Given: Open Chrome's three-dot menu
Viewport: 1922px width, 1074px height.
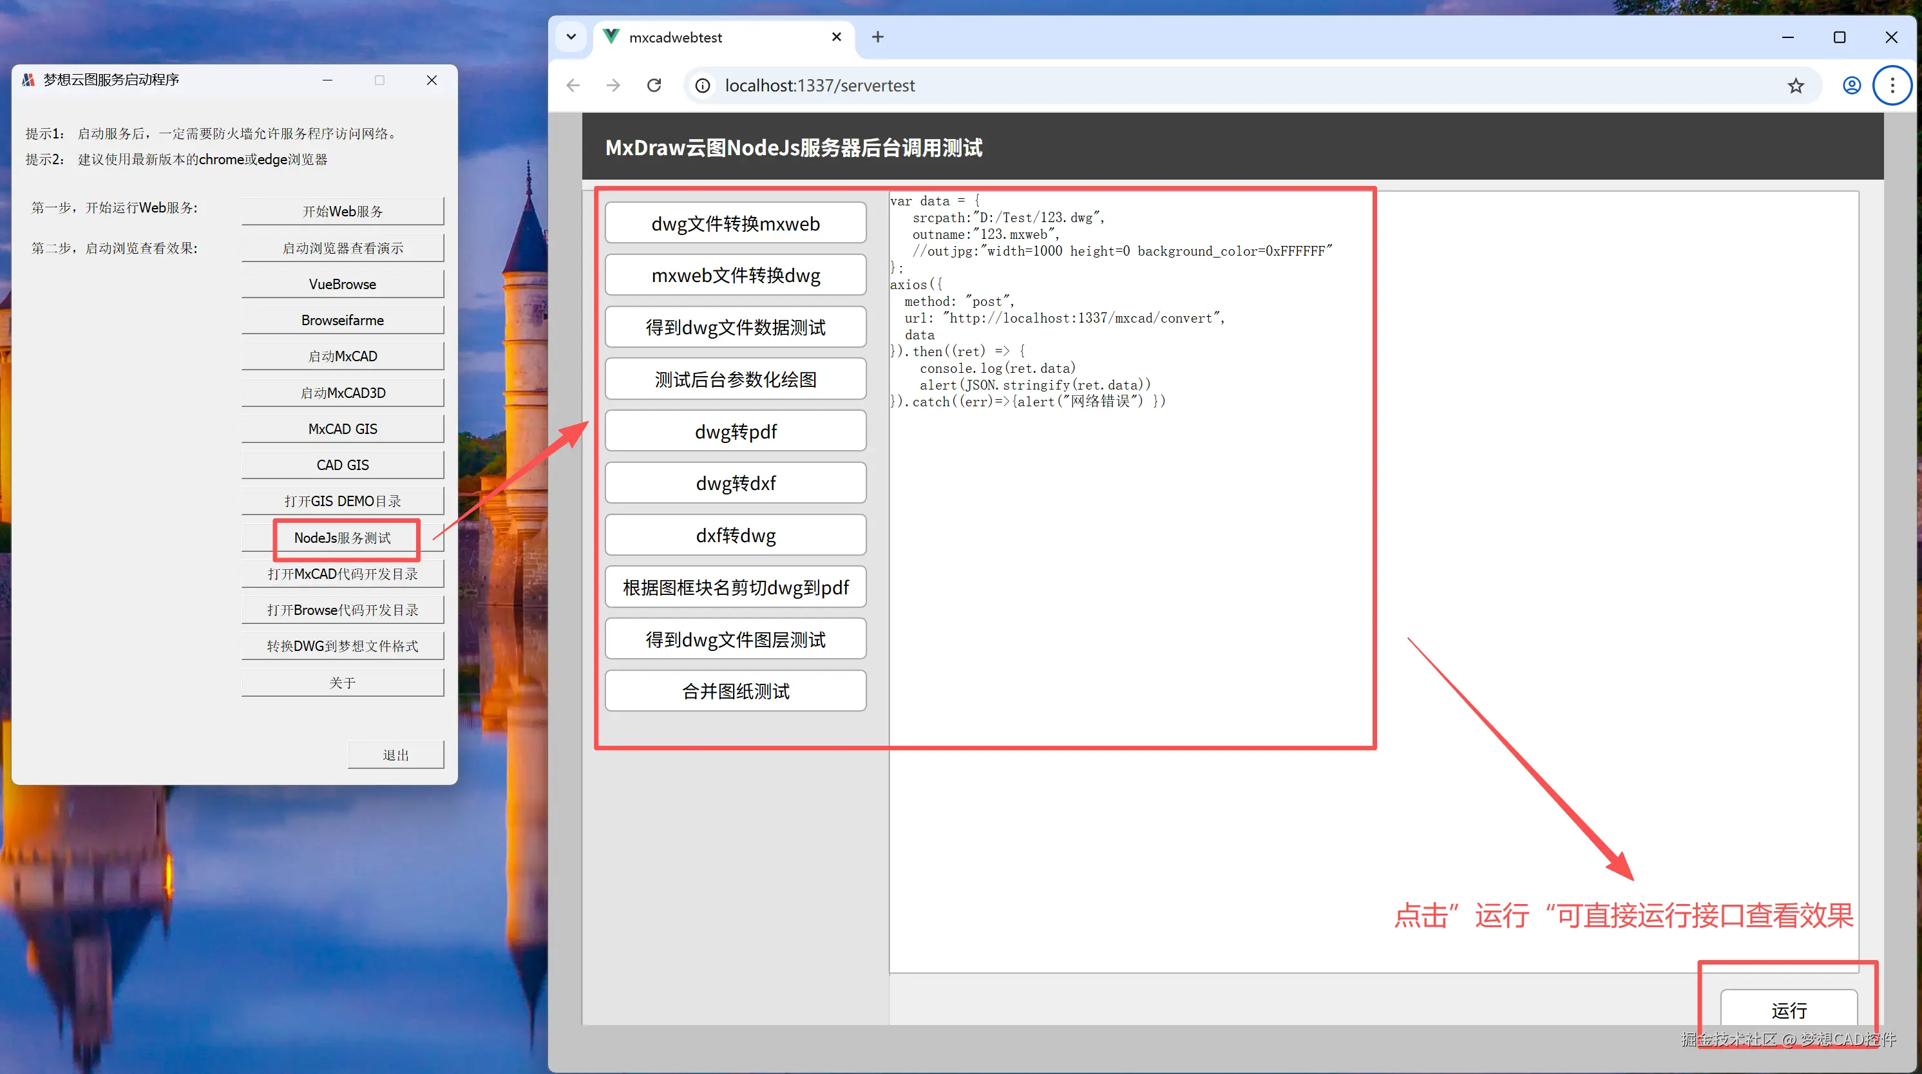Looking at the screenshot, I should [1892, 85].
